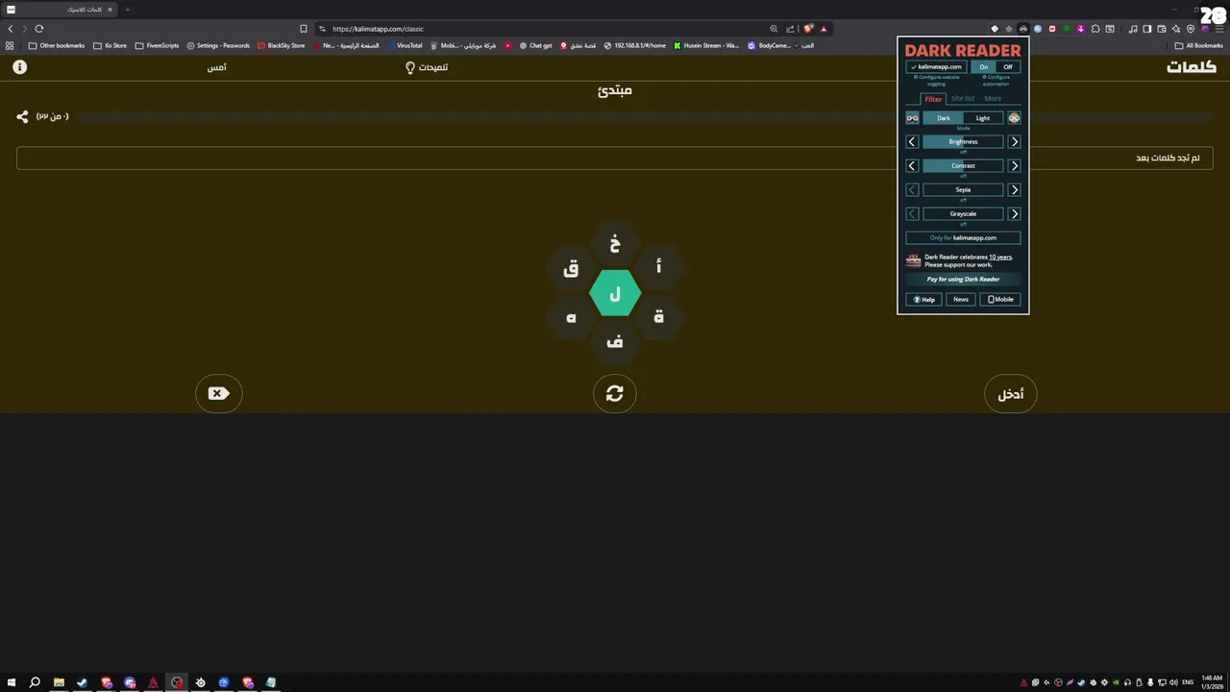Image resolution: width=1230 pixels, height=692 pixels.
Task: Select the letter ه hexagon
Action: (x=571, y=317)
